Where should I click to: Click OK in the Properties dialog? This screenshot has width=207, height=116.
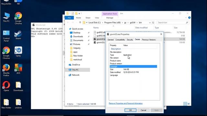coord(130,110)
